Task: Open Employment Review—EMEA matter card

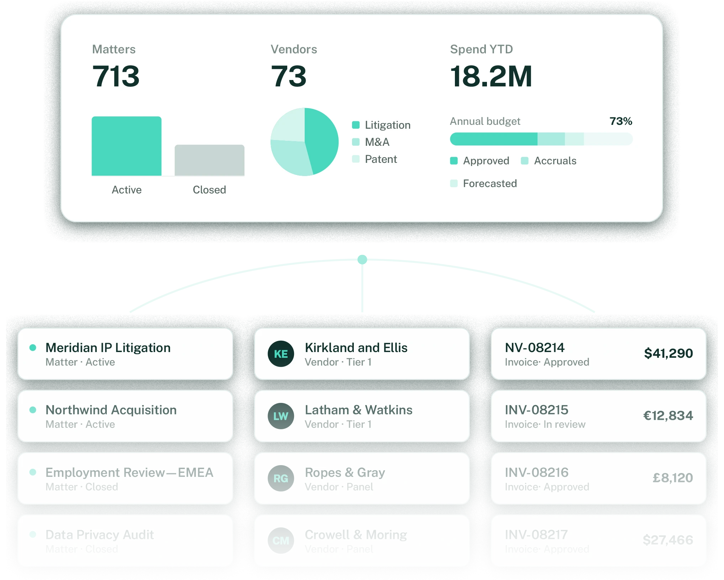Action: pyautogui.click(x=125, y=478)
